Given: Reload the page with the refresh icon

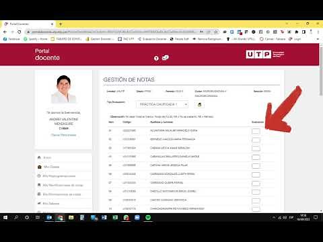Looking at the screenshot, I should 20,32.
